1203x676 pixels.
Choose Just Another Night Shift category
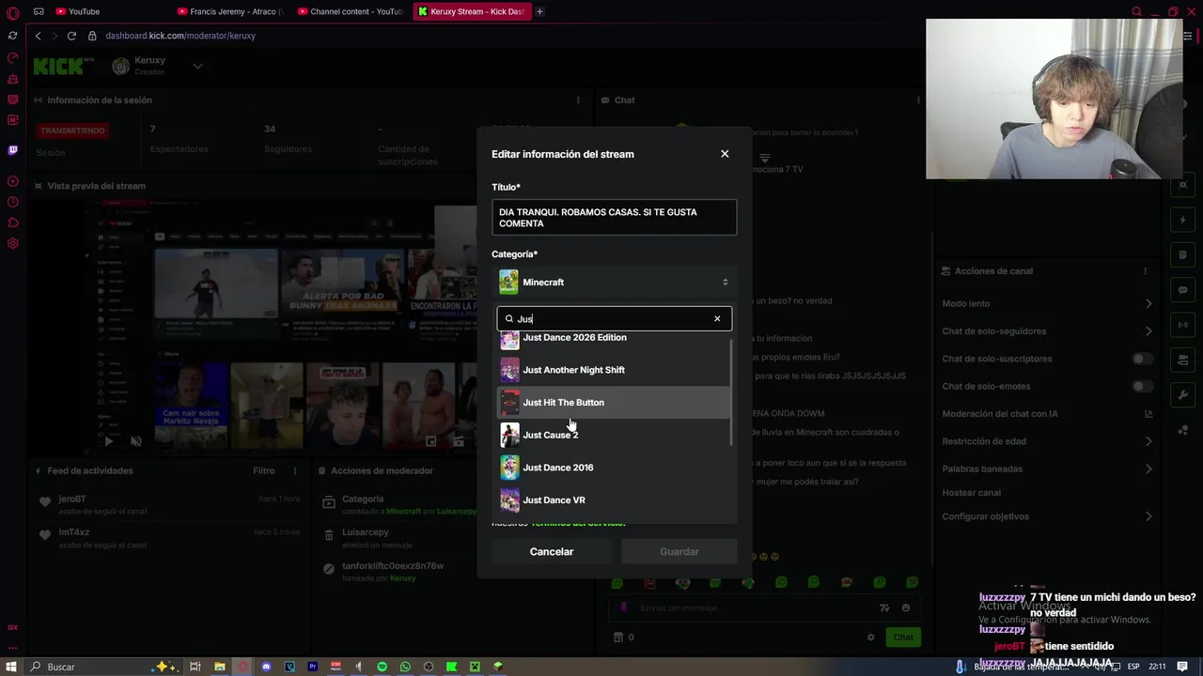[x=614, y=370]
